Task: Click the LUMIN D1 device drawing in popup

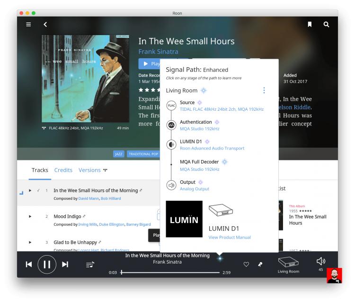Action: pos(221,210)
